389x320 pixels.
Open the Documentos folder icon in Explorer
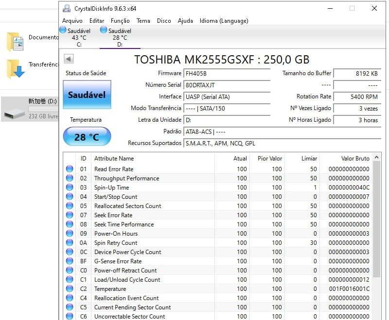(15, 42)
